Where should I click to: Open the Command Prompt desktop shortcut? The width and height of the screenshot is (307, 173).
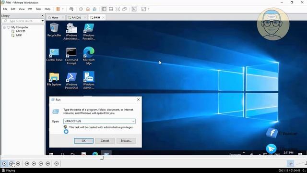tap(71, 56)
